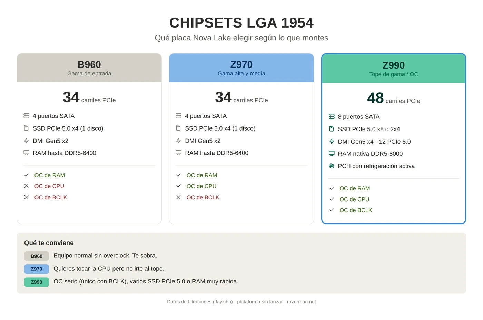The width and height of the screenshot is (483, 320).
Task: Select the Z990 Tope de gama header
Action: pyautogui.click(x=394, y=69)
